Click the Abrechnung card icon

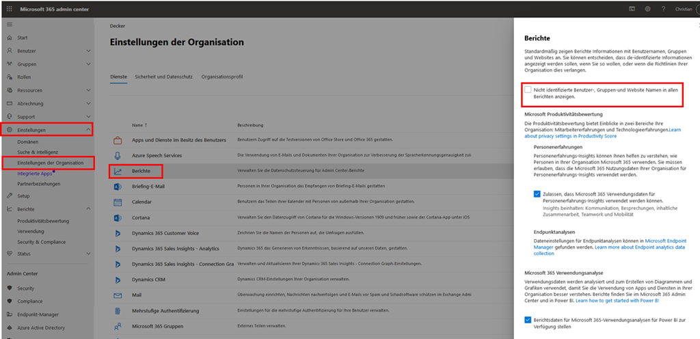[10, 103]
